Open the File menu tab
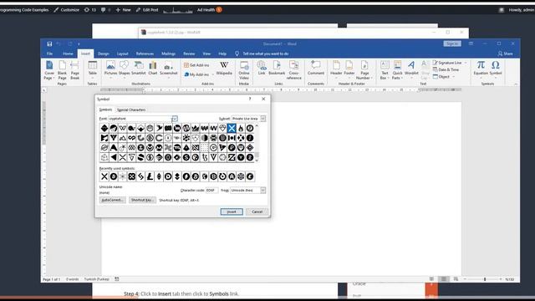The image size is (535, 301). click(x=49, y=54)
